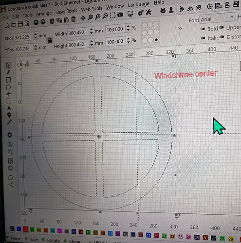Click the camera capture icon in toolbar
The width and height of the screenshot is (241, 243).
point(120,15)
